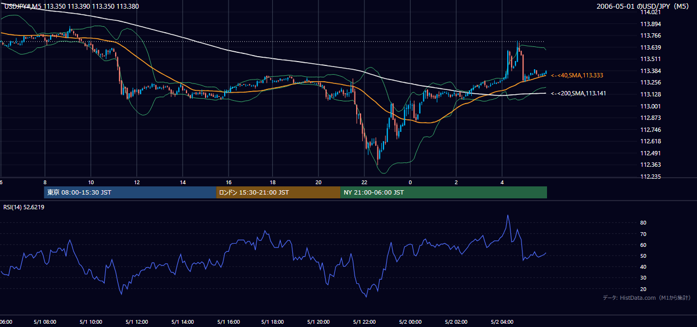Click RSI scale value 40
The height and width of the screenshot is (327, 697).
click(644, 267)
